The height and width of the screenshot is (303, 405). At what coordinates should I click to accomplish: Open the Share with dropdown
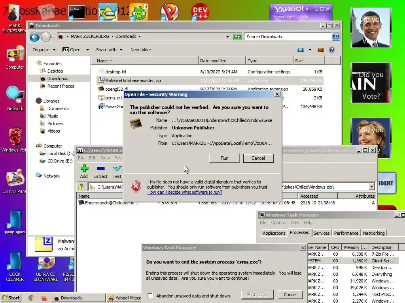109,50
